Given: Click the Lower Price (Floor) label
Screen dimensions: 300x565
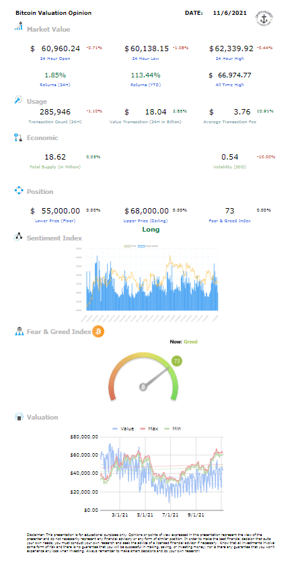Looking at the screenshot, I should (55, 221).
